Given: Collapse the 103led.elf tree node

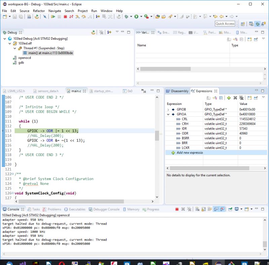Looking at the screenshot, I should pos(10,43).
